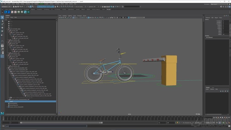Open the Animation menu set dropdown
231x130 pixels.
tap(6, 6)
